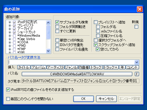Confirm with the OK button

tap(83, 99)
